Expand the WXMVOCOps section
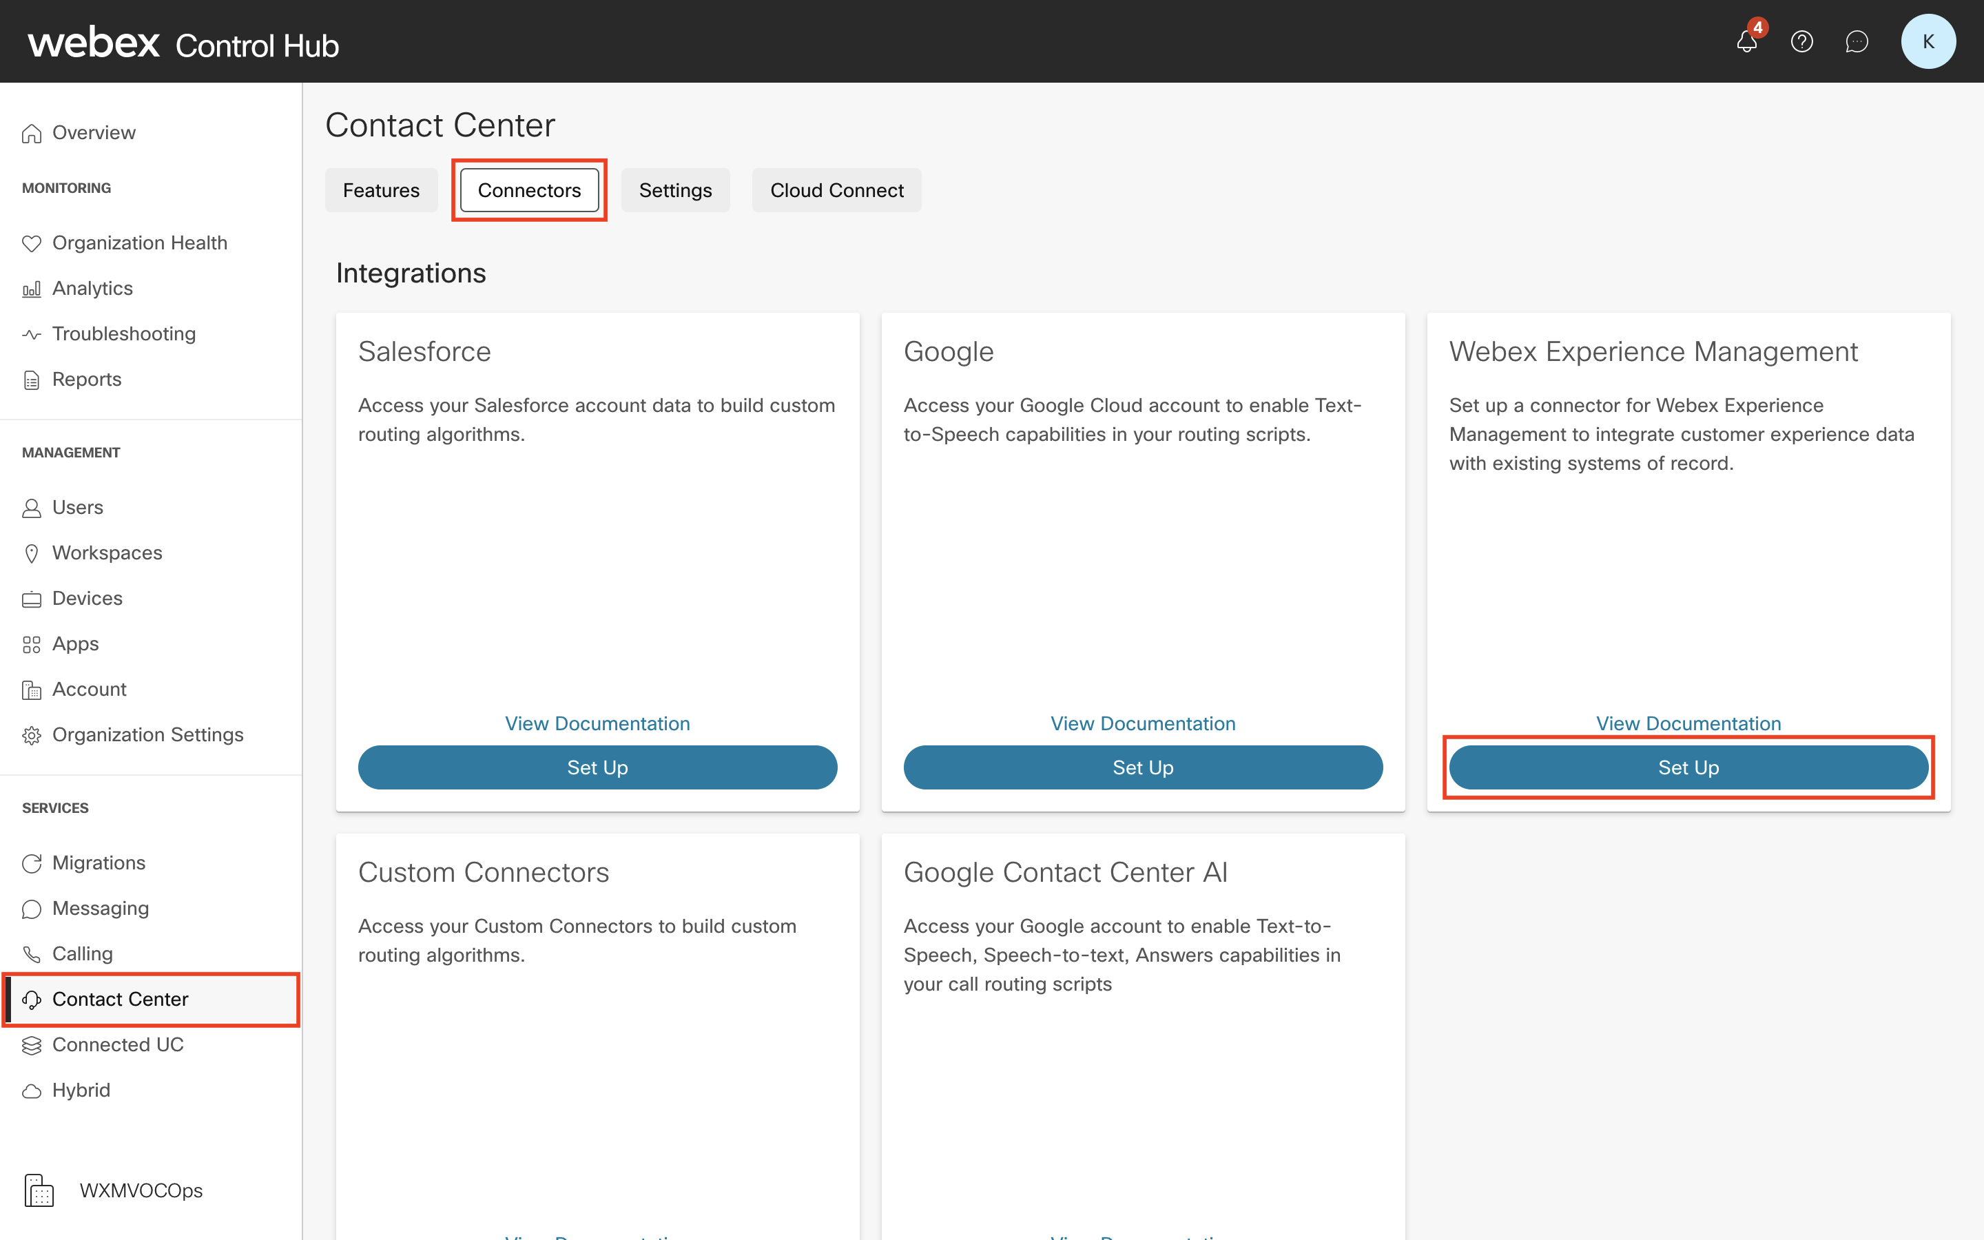 pyautogui.click(x=138, y=1191)
